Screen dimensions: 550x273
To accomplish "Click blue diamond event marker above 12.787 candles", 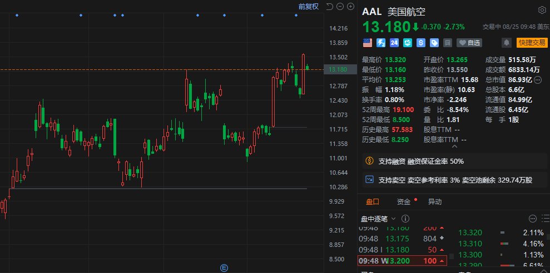I will point(197,16).
